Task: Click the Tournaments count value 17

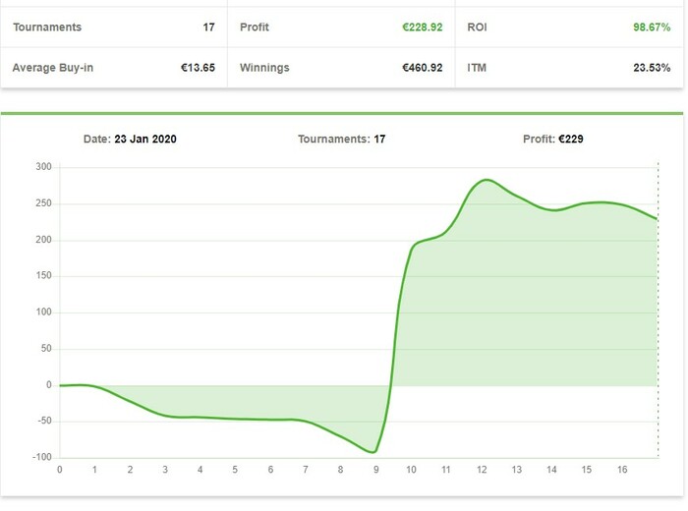Action: coord(208,28)
